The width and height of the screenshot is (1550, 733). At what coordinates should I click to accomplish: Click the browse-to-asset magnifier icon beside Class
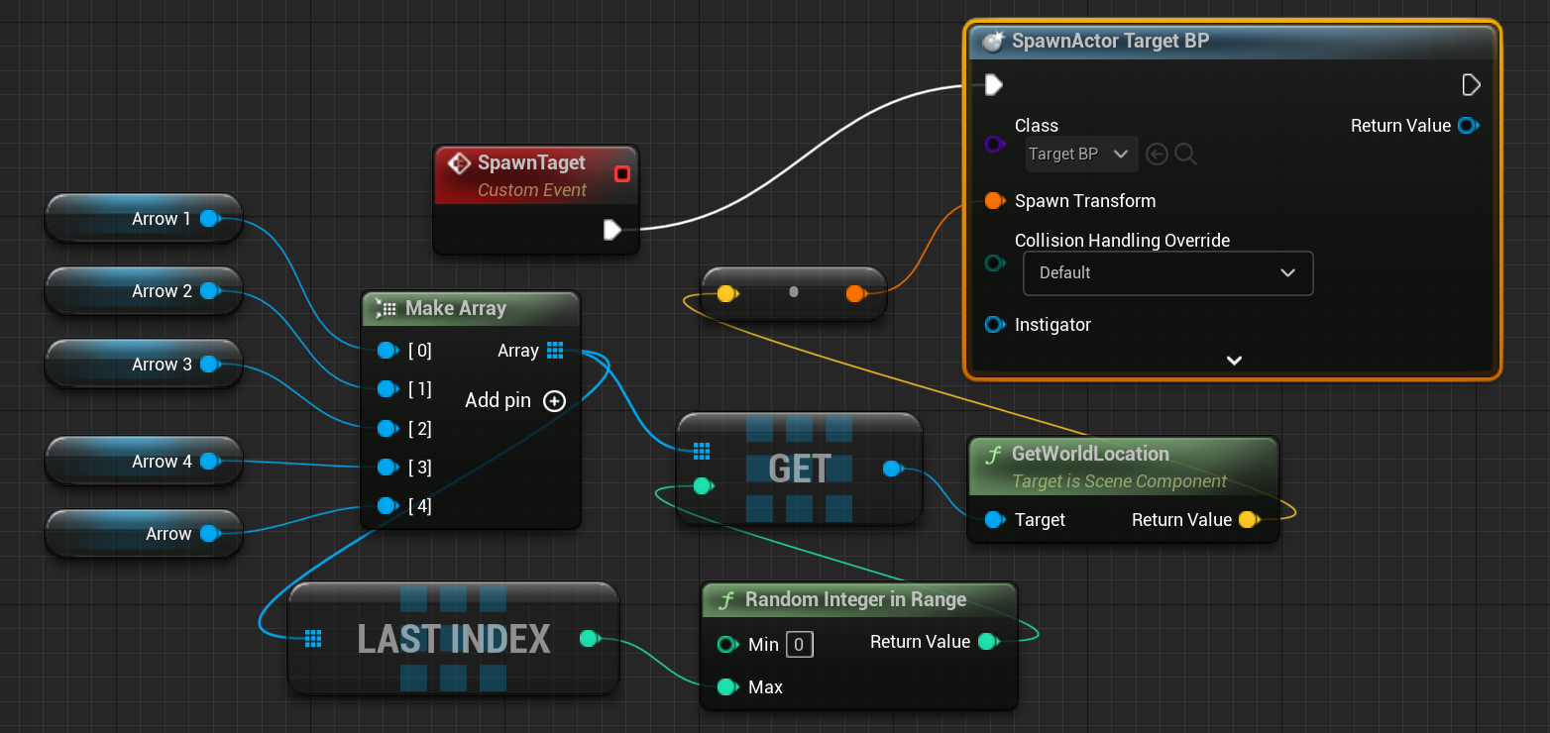[1184, 154]
